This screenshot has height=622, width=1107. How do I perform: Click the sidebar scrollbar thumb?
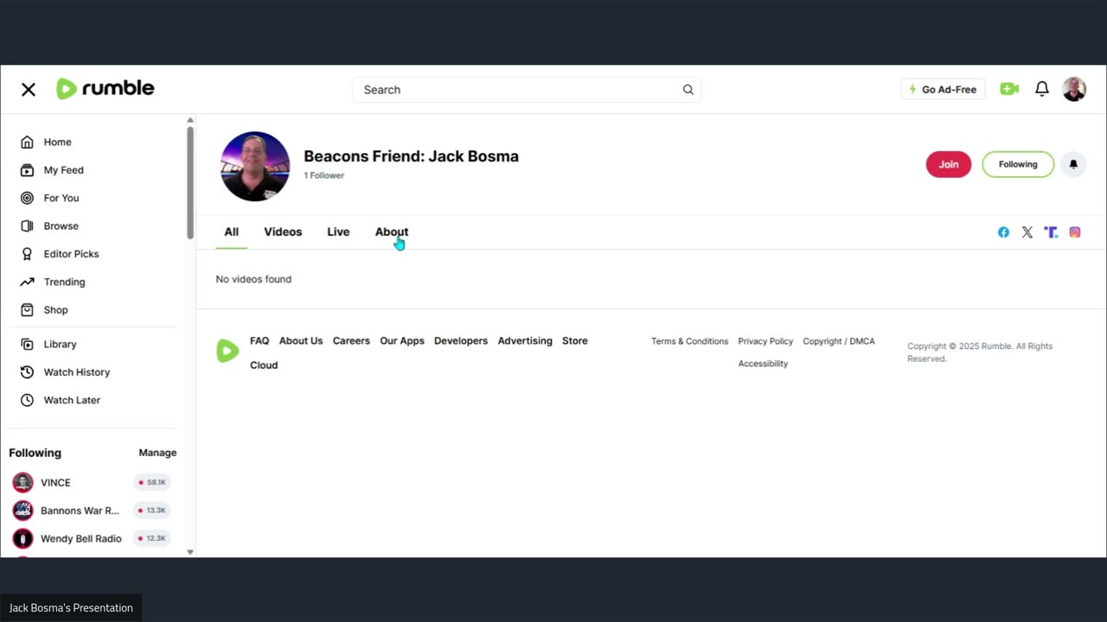click(190, 182)
